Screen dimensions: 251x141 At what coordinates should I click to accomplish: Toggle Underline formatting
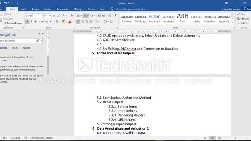36,22
